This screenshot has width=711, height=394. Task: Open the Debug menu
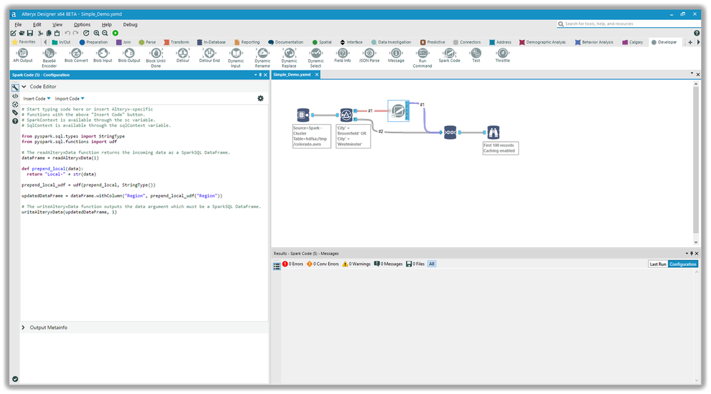[130, 24]
